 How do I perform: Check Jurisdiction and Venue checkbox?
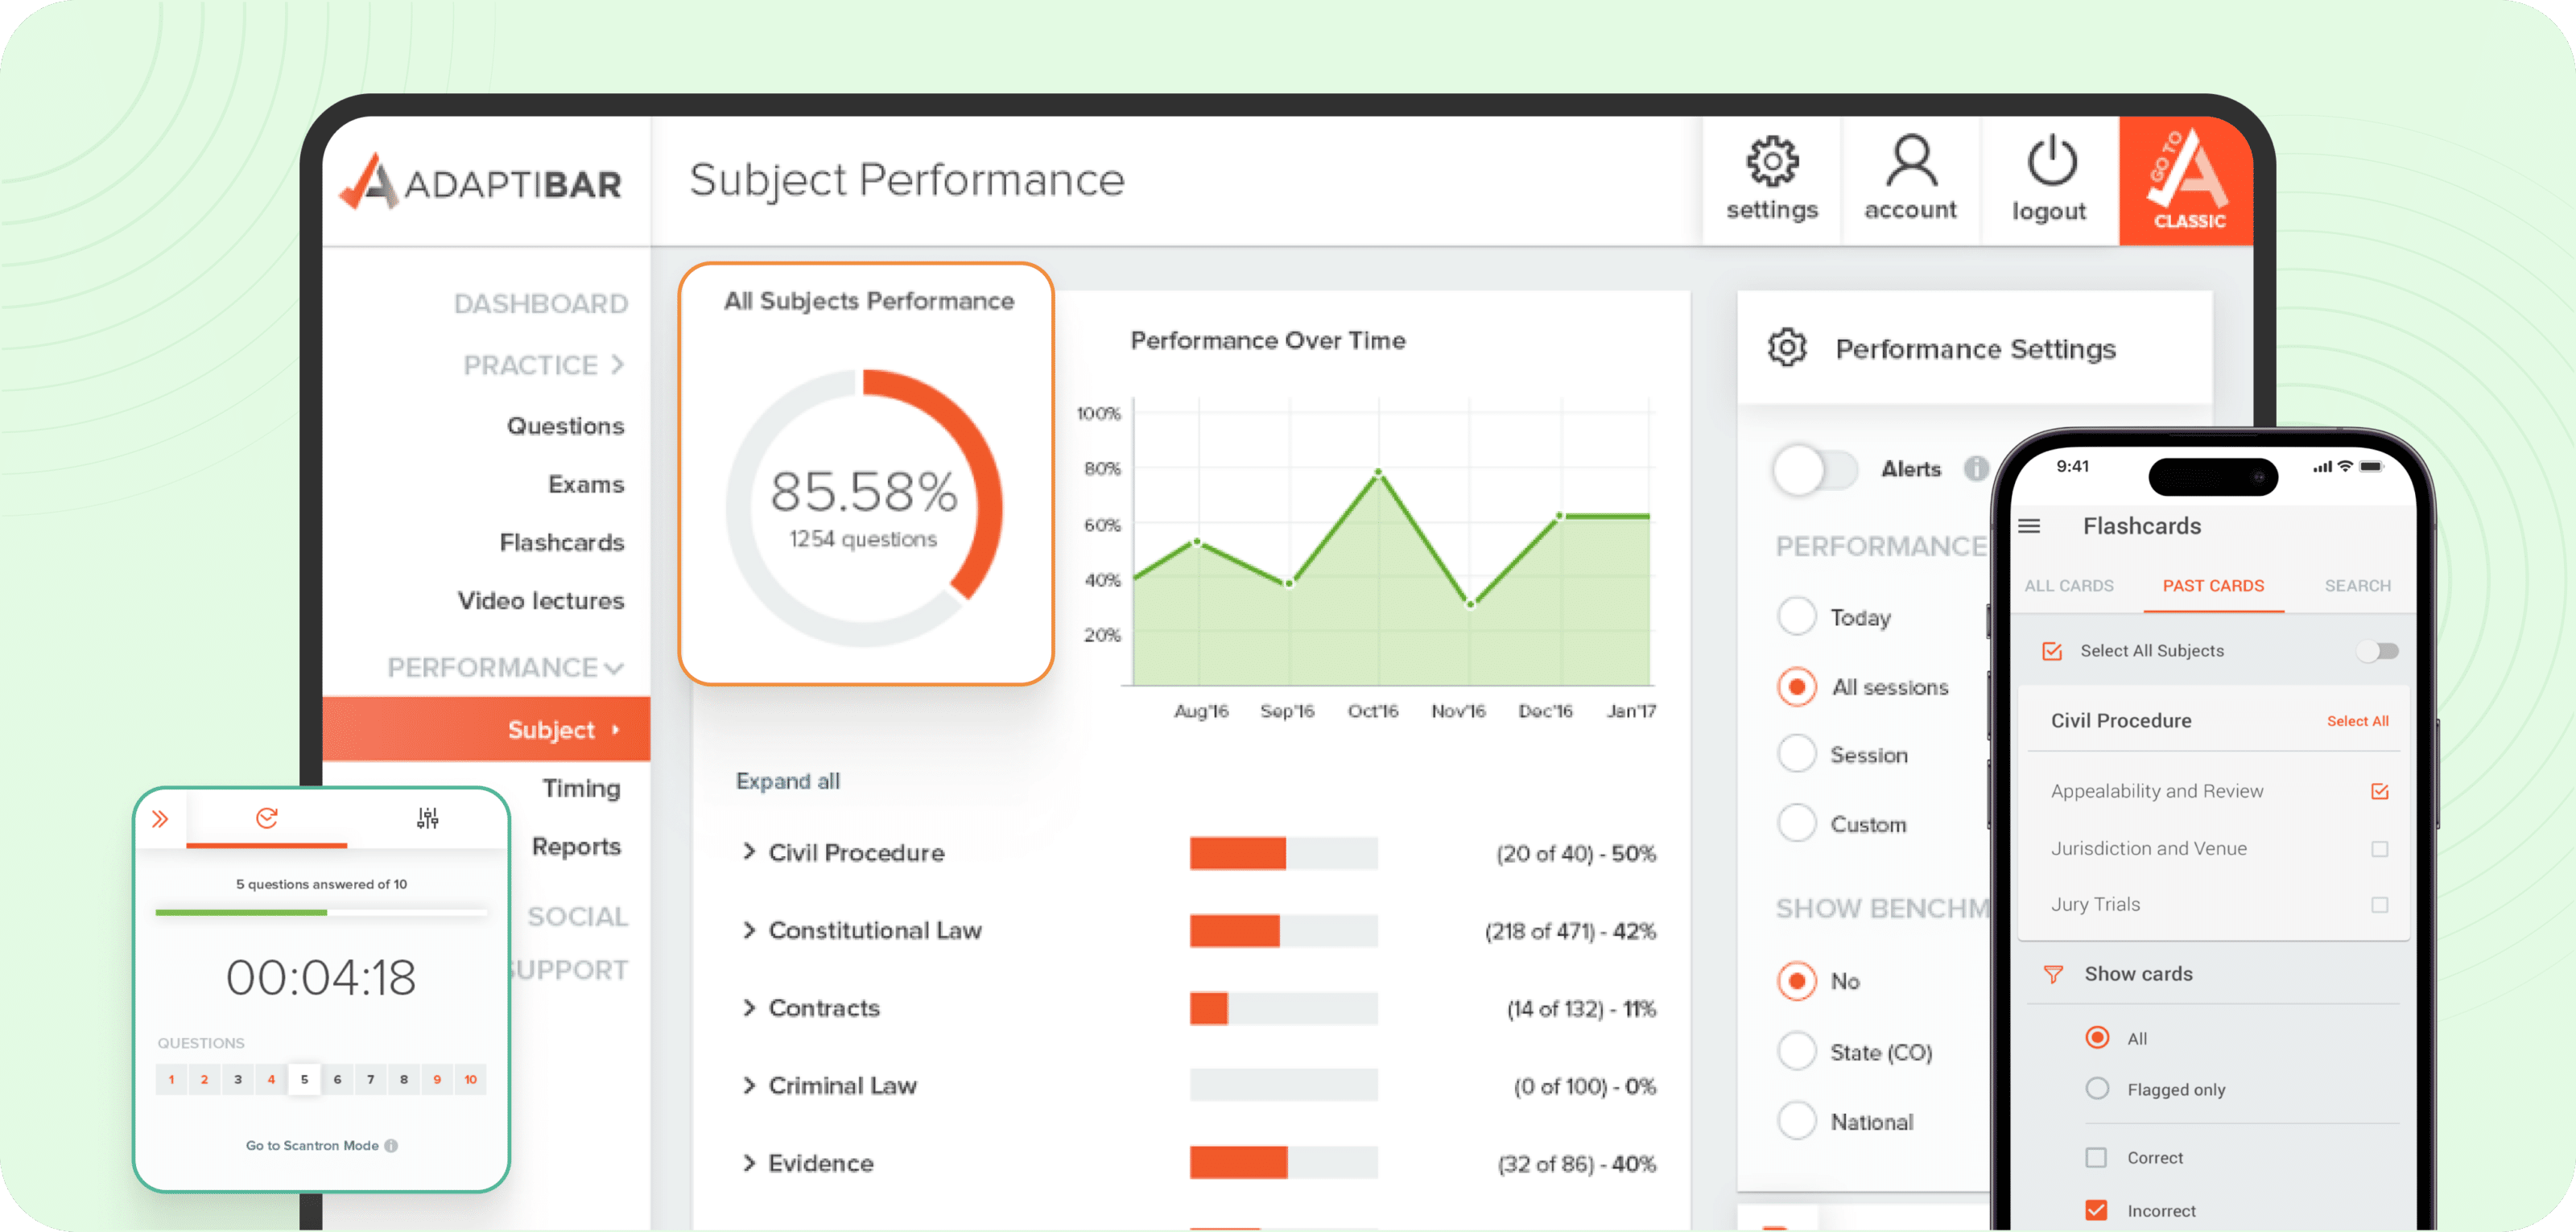click(2379, 848)
